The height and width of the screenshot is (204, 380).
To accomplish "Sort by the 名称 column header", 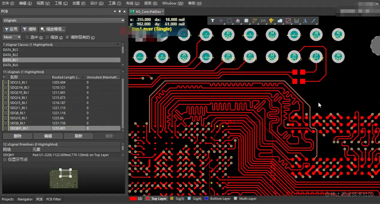I will click(30, 77).
